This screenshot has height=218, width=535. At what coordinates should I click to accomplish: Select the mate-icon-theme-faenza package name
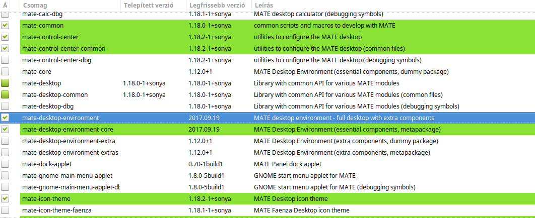(x=57, y=210)
